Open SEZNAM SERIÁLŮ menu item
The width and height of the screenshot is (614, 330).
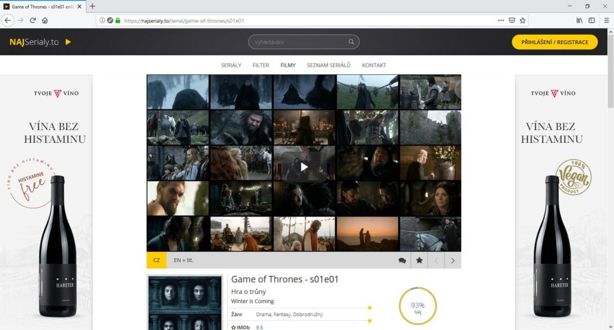pyautogui.click(x=329, y=65)
